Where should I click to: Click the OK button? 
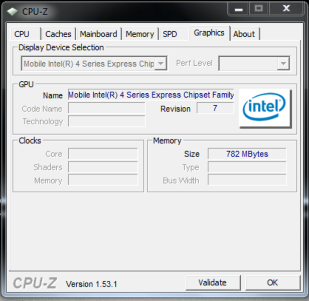(273, 282)
